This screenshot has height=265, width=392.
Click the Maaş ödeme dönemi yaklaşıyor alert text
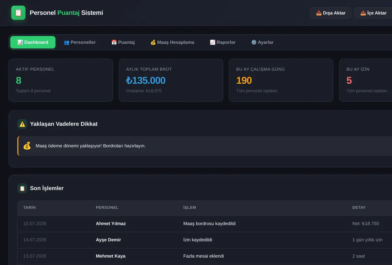[90, 146]
